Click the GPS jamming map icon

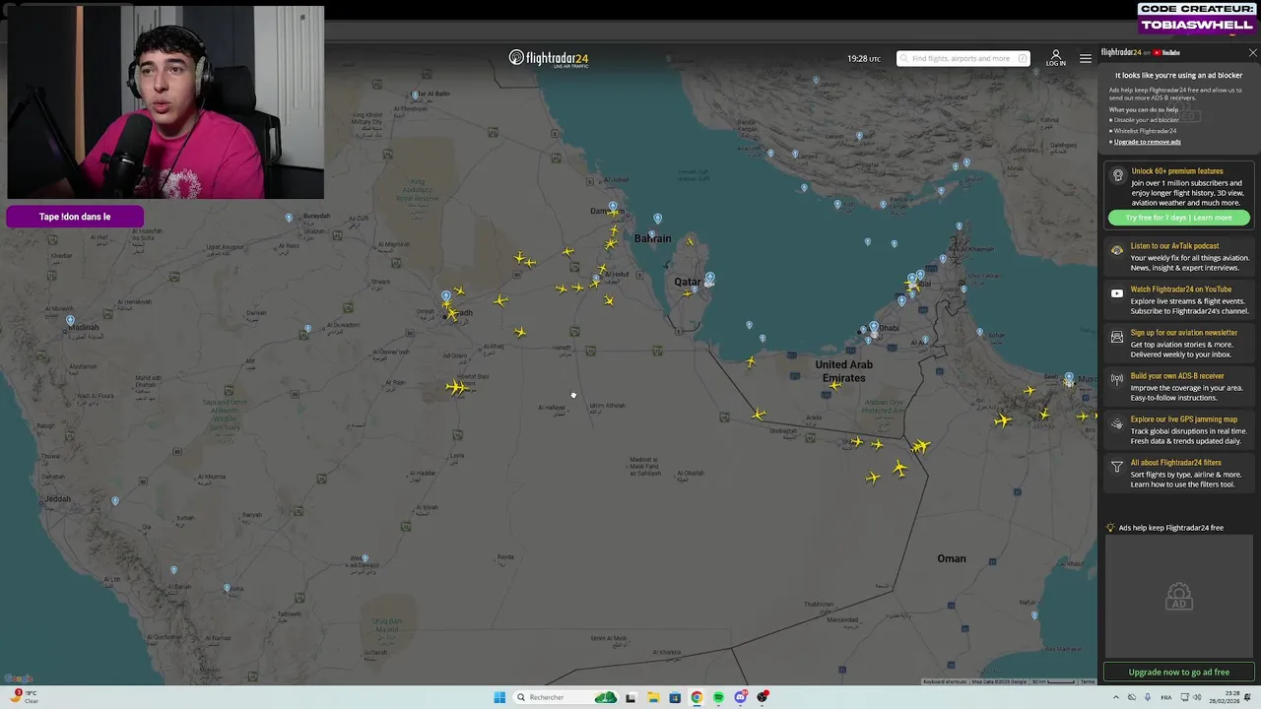coord(1116,423)
